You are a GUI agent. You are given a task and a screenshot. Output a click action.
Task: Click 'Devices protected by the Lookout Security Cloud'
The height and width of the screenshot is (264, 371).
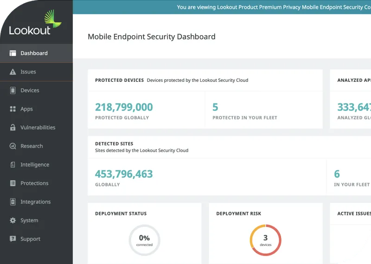coord(198,80)
